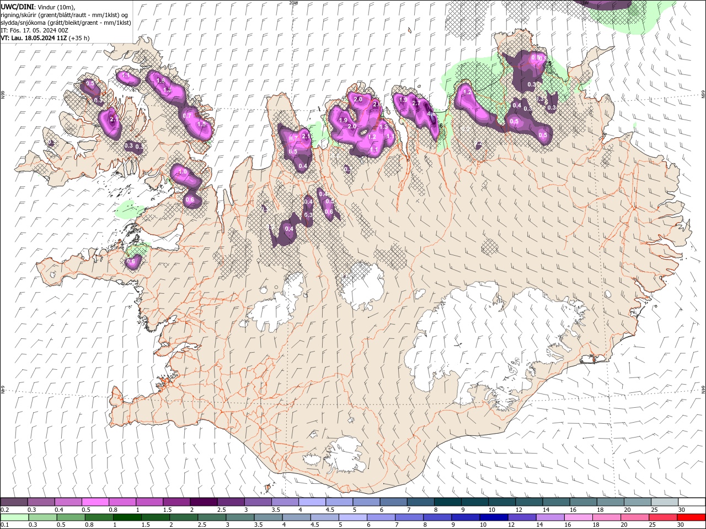
Task: Click the 1.5 magenta-purple snow scale swatch
Action: 176,501
